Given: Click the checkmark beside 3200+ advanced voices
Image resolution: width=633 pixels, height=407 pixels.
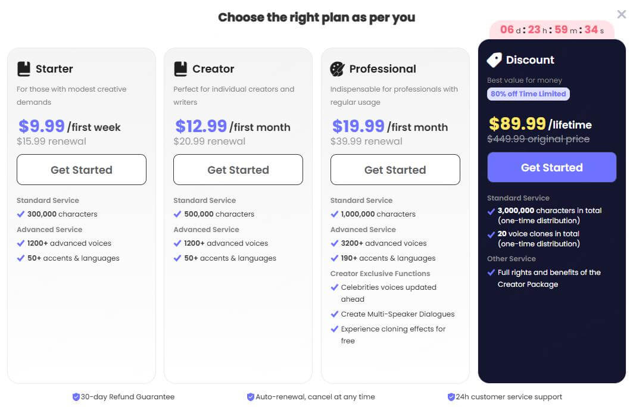Looking at the screenshot, I should point(333,243).
